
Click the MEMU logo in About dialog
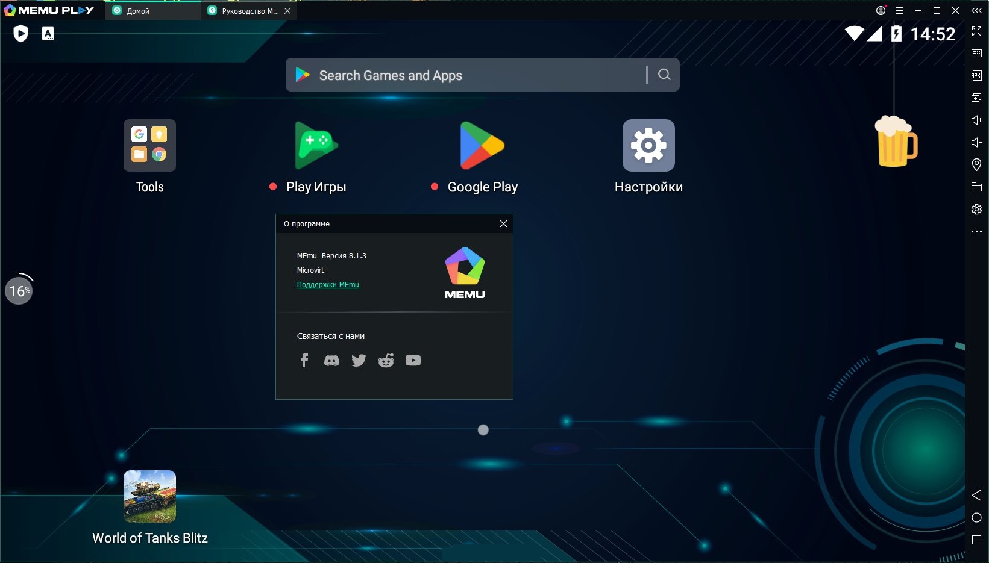tap(465, 273)
